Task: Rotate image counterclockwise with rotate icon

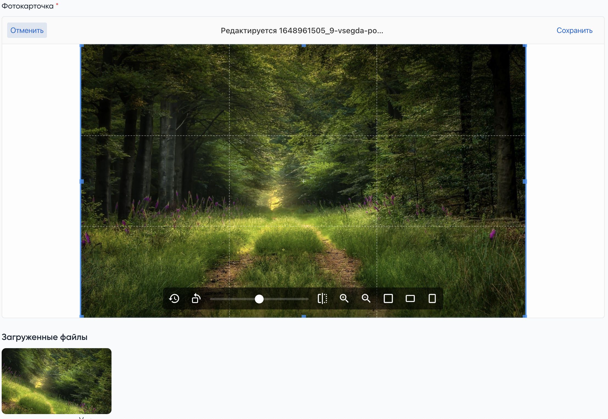Action: click(196, 298)
